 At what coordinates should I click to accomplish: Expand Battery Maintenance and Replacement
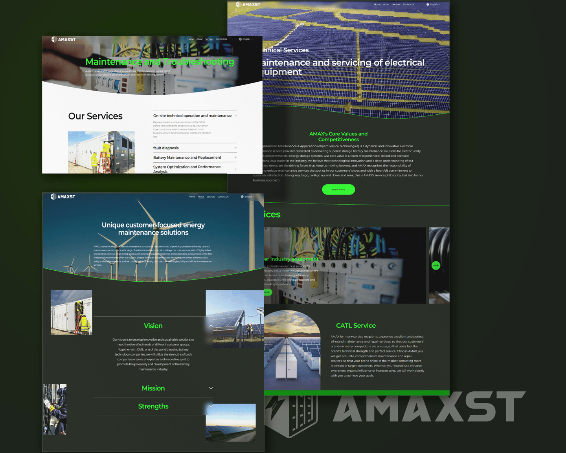tap(235, 158)
